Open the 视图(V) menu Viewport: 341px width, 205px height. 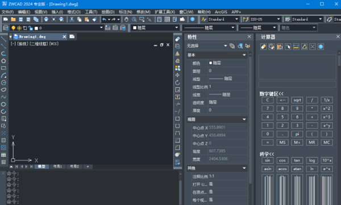(x=41, y=12)
